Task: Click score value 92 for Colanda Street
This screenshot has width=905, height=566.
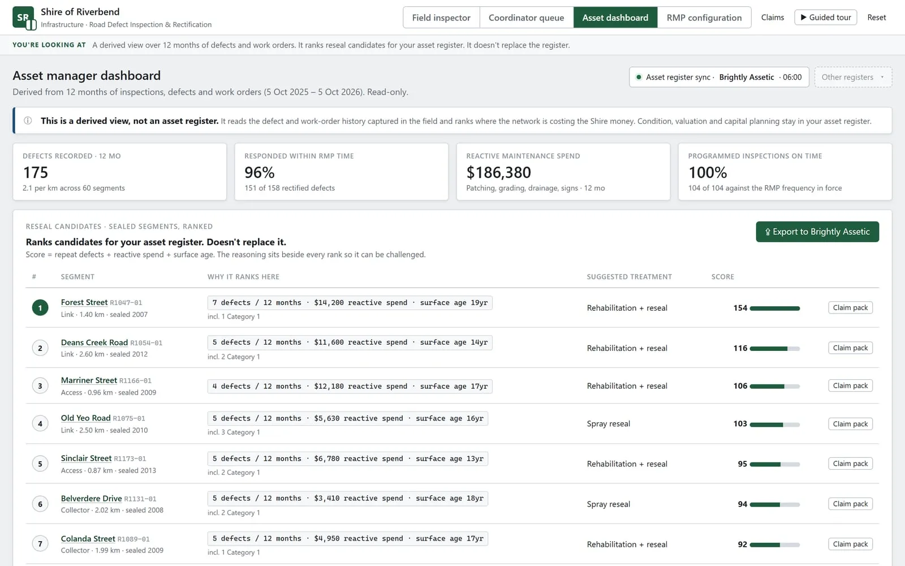Action: coord(742,544)
